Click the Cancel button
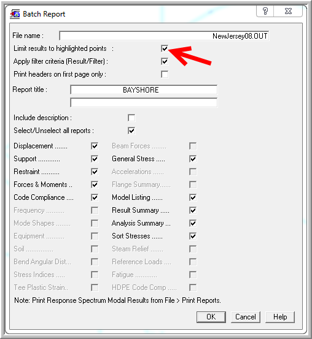Screen dimensions: 312x339 click(246, 317)
